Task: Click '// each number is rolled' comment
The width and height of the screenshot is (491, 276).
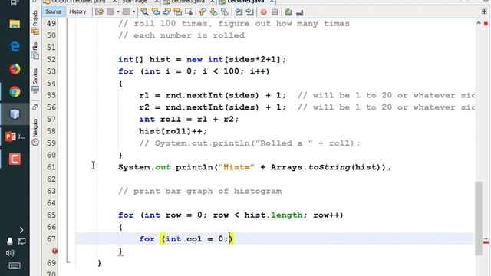Action: [181, 35]
